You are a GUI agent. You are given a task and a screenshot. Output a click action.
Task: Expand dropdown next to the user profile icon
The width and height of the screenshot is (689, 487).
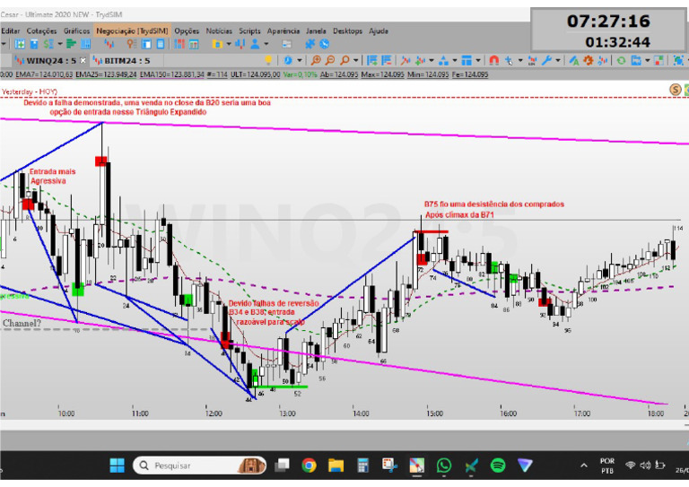click(x=266, y=44)
